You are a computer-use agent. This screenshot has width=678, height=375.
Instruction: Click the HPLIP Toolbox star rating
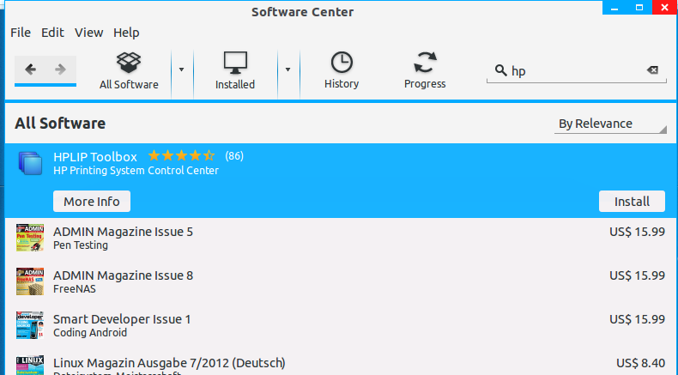click(x=181, y=155)
